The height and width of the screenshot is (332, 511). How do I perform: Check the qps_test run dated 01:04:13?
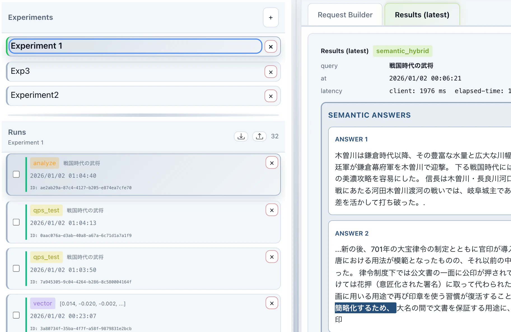click(x=16, y=222)
